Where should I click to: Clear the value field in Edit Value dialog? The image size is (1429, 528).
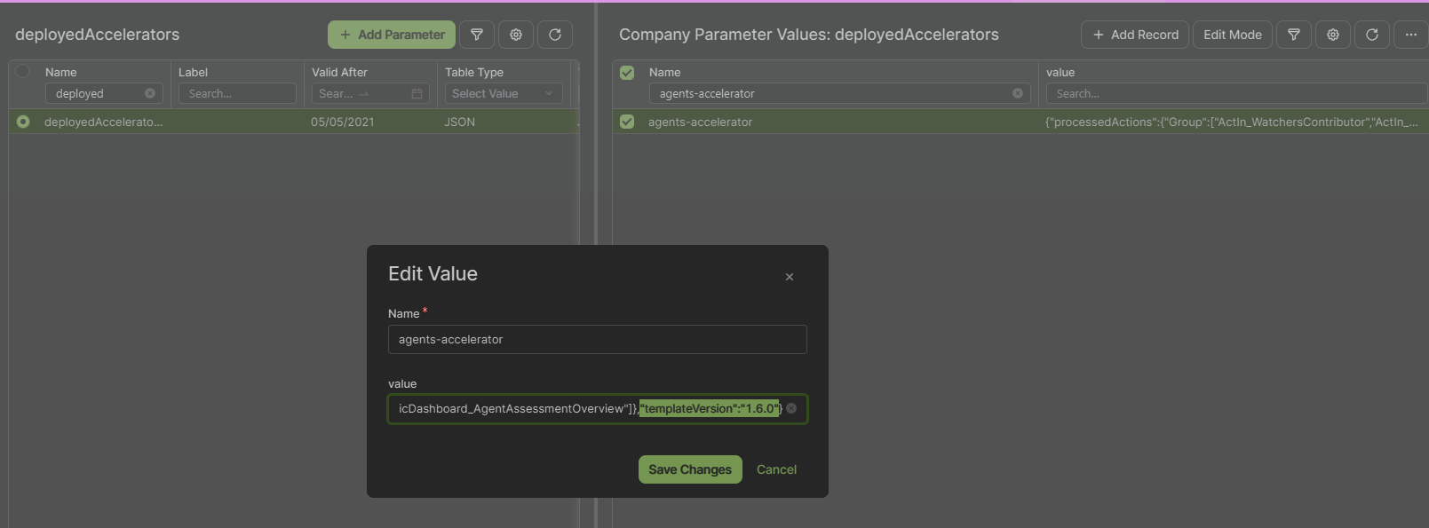point(791,408)
